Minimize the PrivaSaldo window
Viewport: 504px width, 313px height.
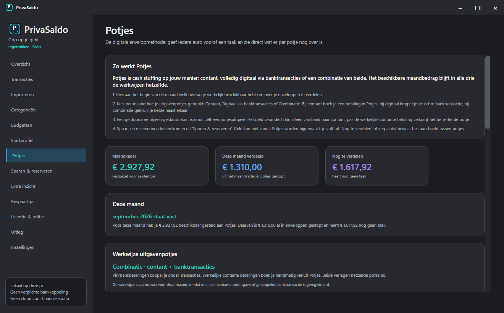[x=460, y=8]
